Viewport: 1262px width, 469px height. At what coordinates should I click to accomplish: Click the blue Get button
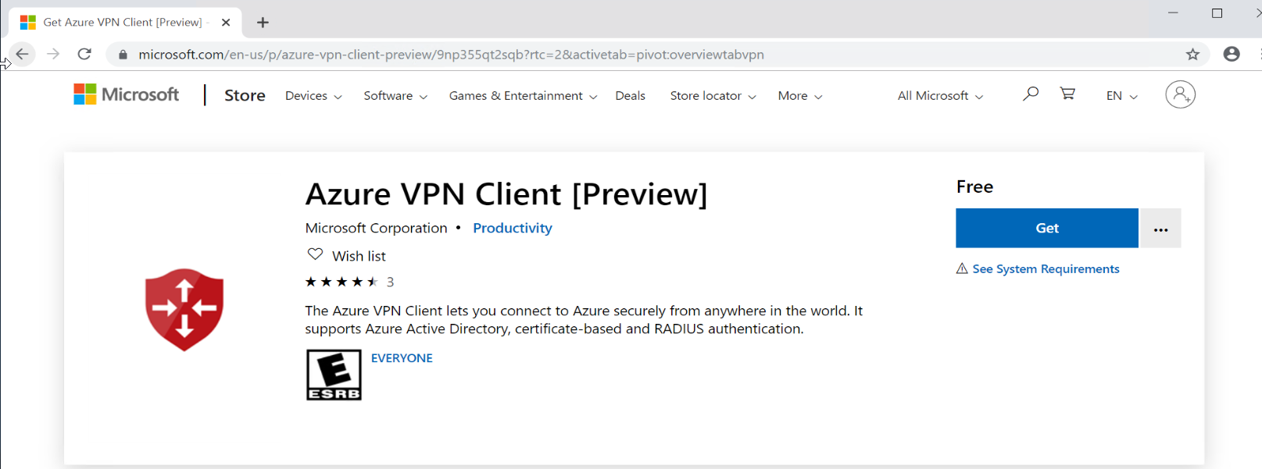pyautogui.click(x=1047, y=228)
